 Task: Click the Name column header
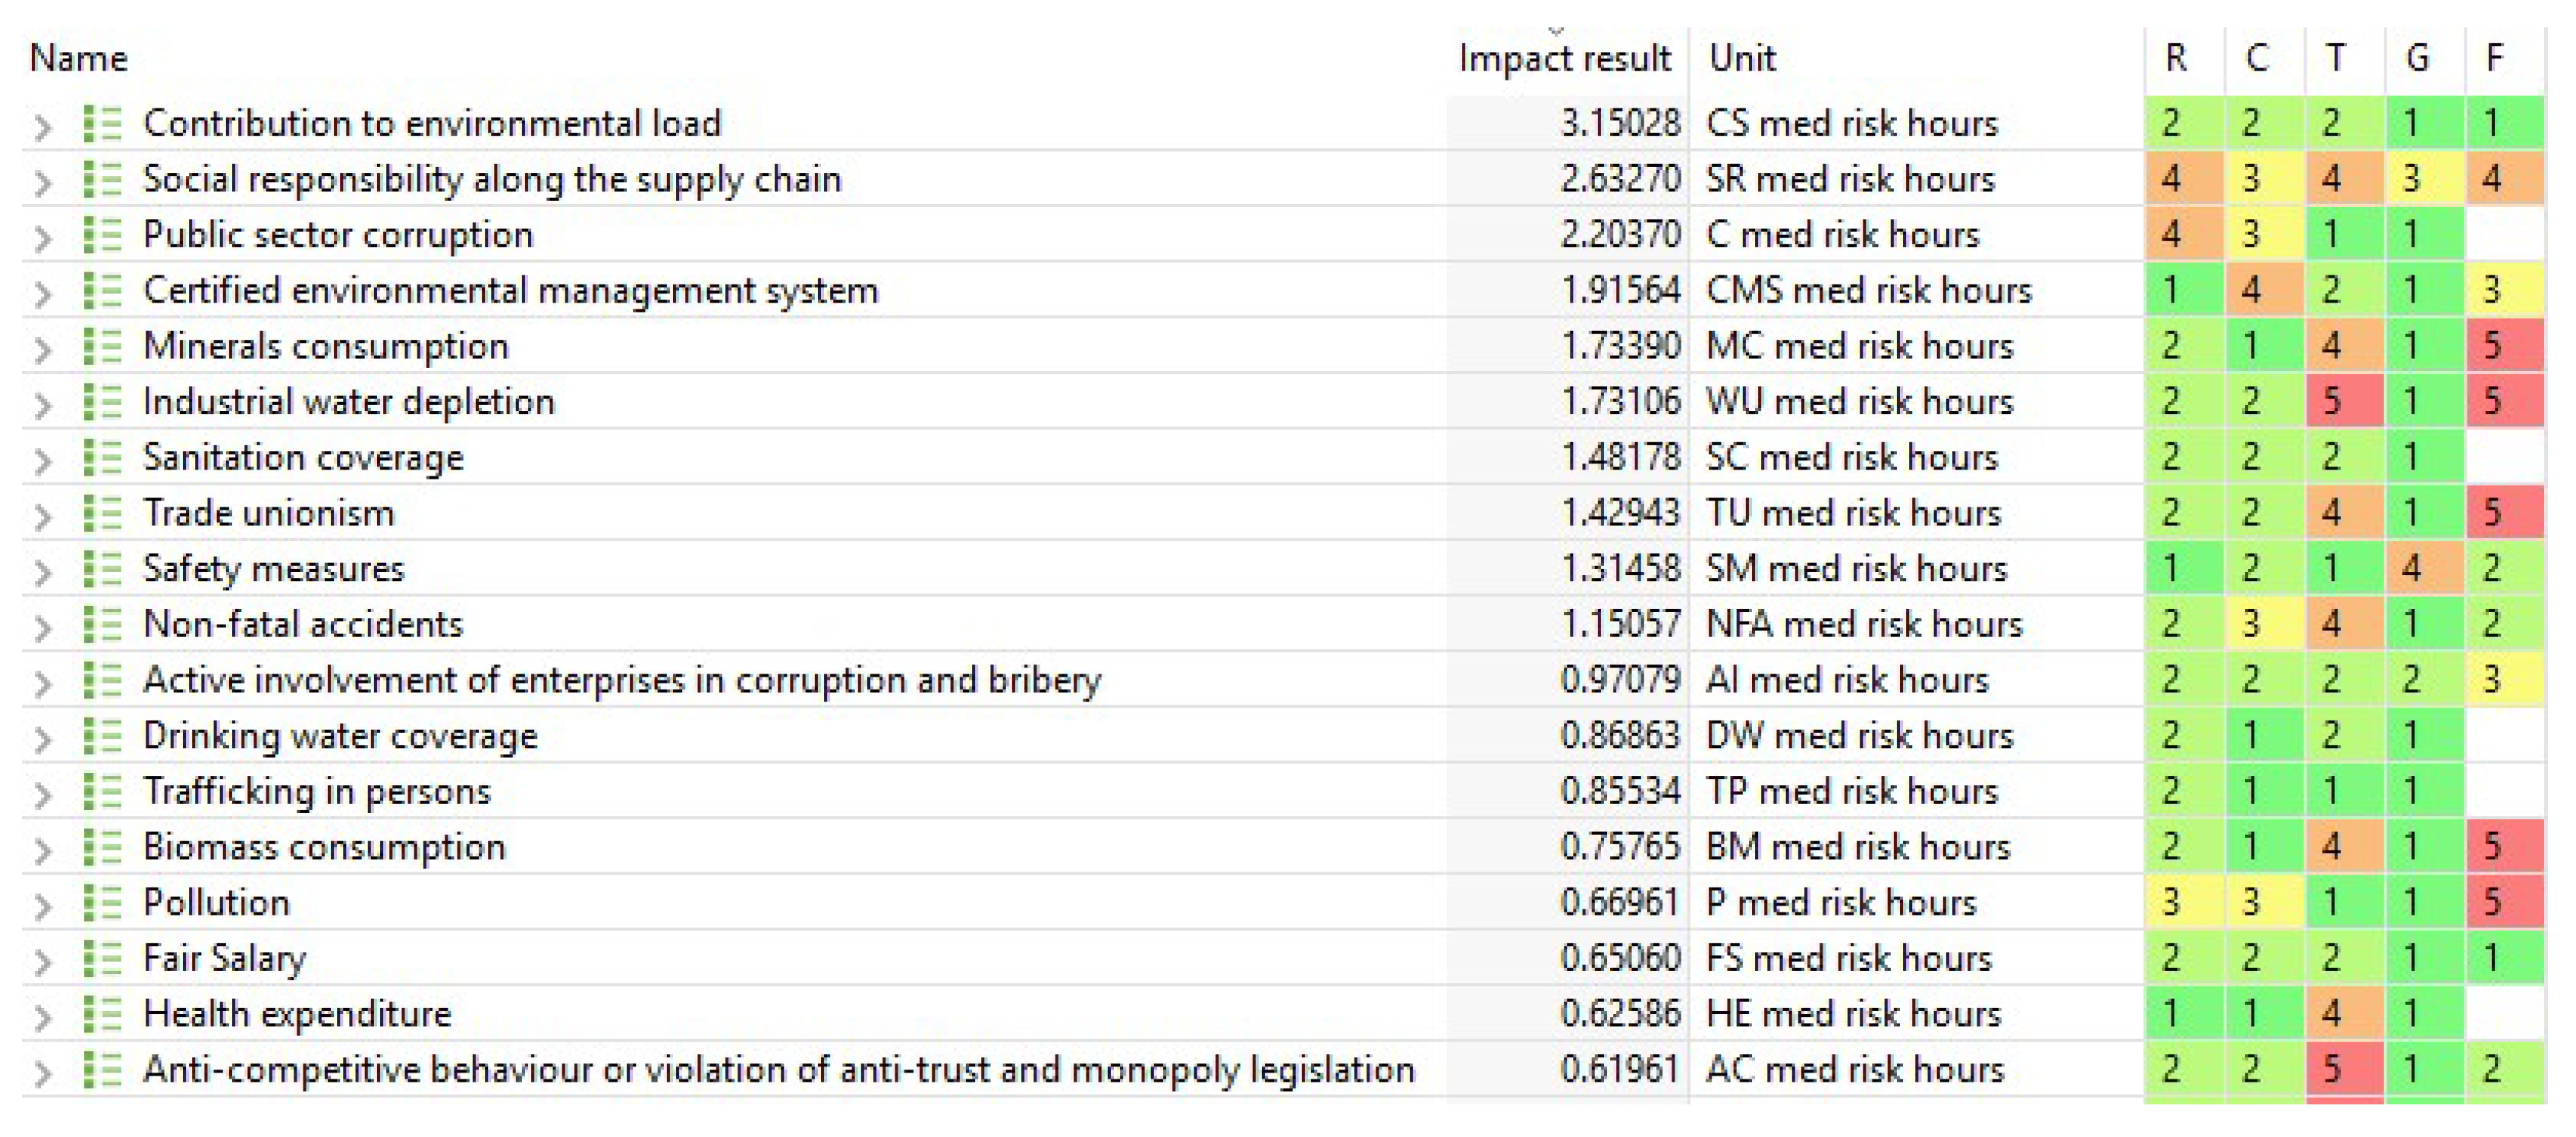(x=79, y=58)
